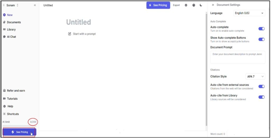Toggle the Auto-complete switch
This screenshot has height=138, width=271.
pyautogui.click(x=261, y=29)
